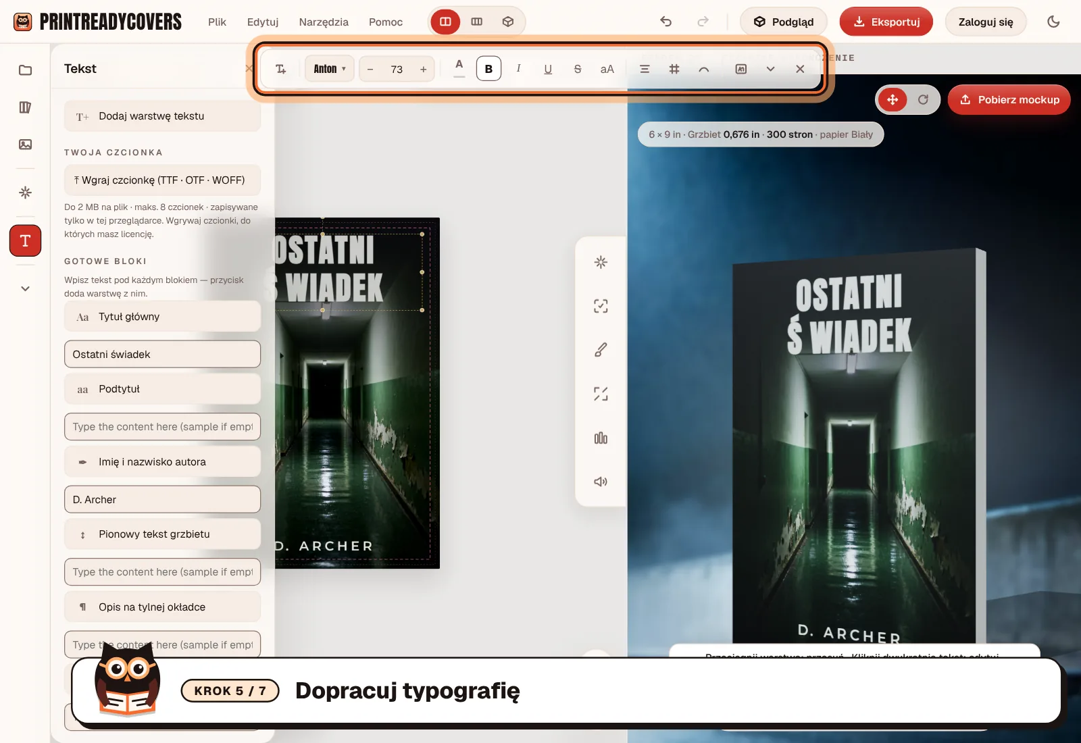Select the 3D box view mode
The image size is (1081, 743).
pyautogui.click(x=508, y=22)
